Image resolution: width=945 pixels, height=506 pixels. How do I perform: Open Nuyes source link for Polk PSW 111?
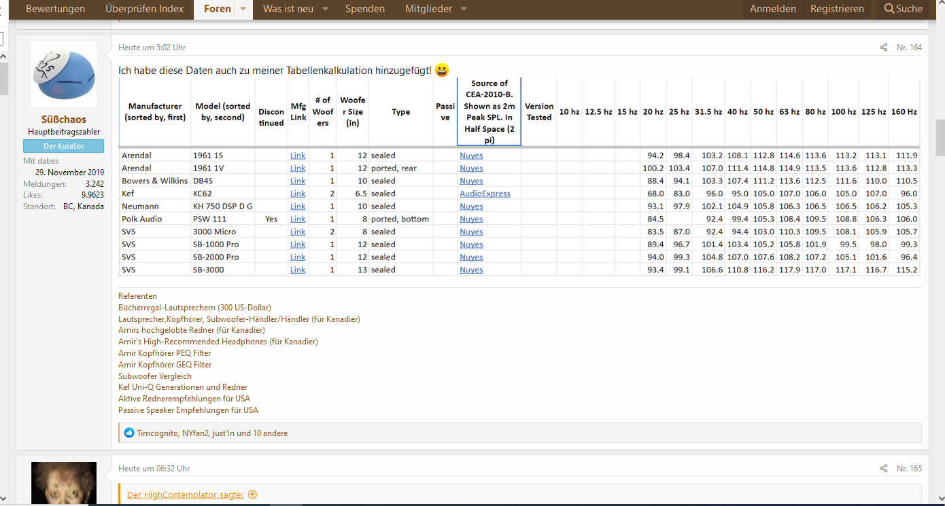(x=471, y=219)
